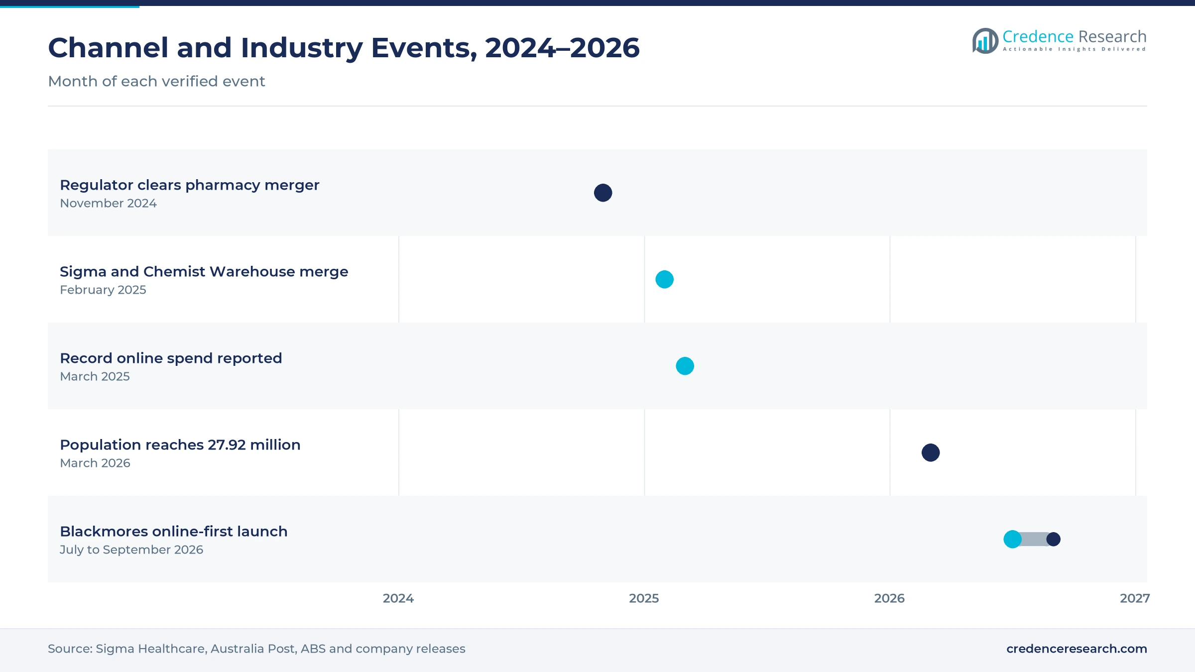Click the 2026 axis label
This screenshot has height=672, width=1195.
(889, 598)
